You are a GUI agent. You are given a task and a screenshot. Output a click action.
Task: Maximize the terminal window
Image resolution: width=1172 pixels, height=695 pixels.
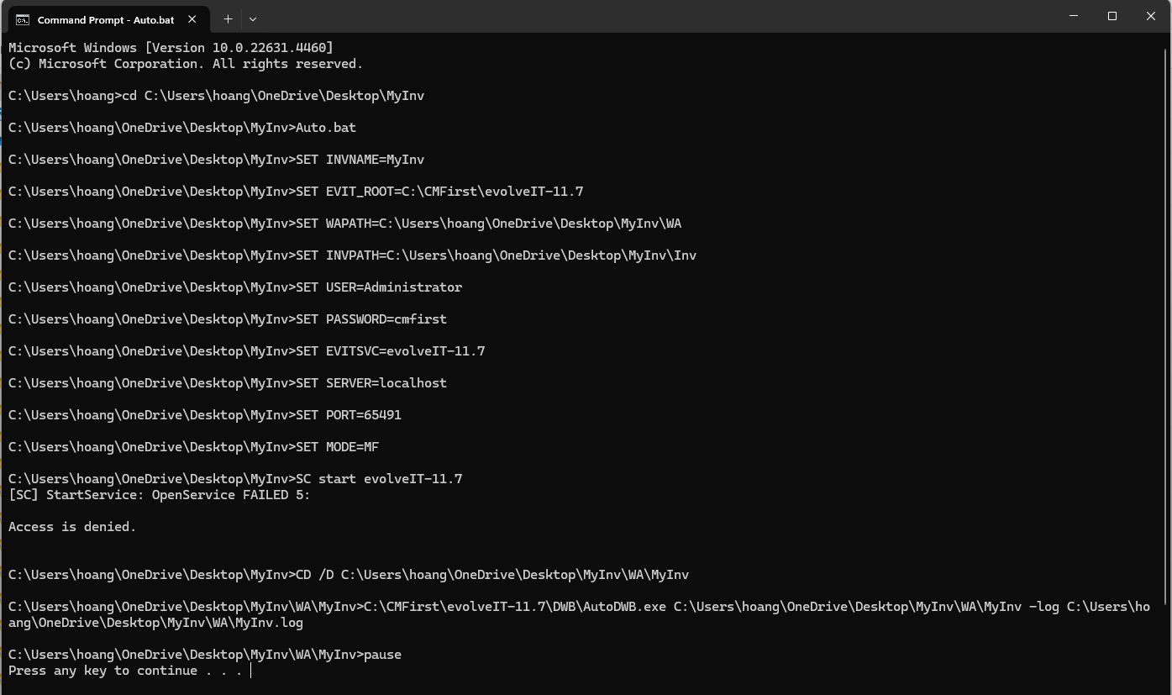coord(1112,16)
